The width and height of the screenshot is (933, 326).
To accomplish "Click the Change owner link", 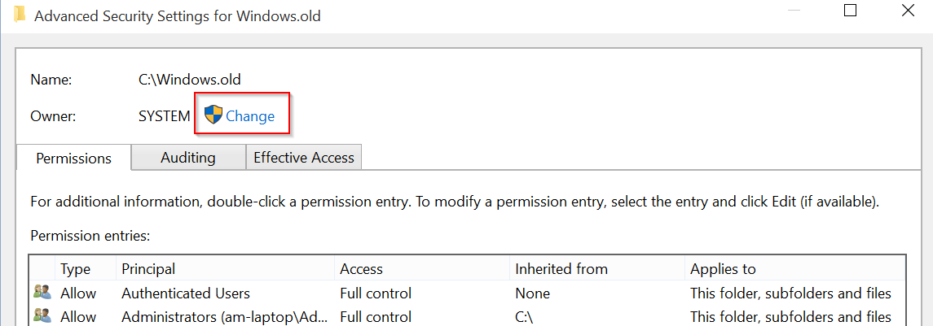I will click(x=250, y=116).
